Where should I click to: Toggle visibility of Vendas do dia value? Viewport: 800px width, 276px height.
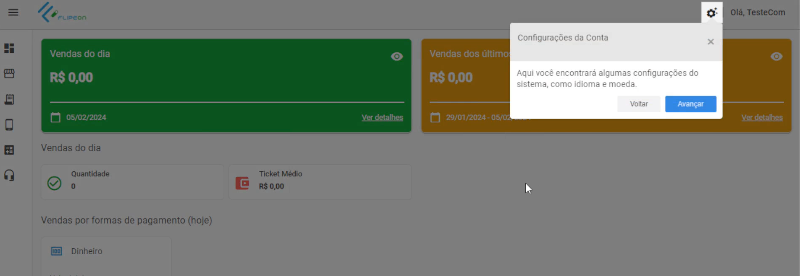(397, 56)
